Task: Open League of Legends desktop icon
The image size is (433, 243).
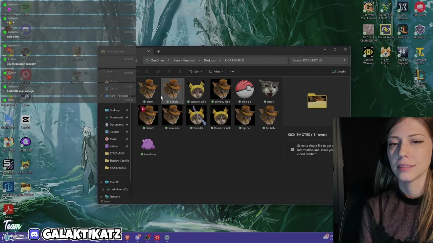Action: [x=420, y=78]
